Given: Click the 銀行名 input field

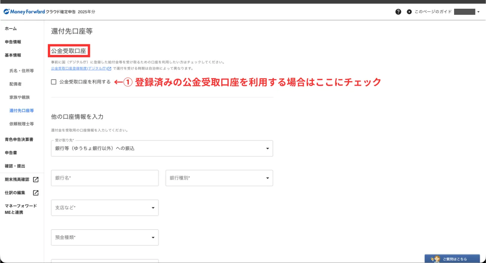Looking at the screenshot, I should click(105, 178).
